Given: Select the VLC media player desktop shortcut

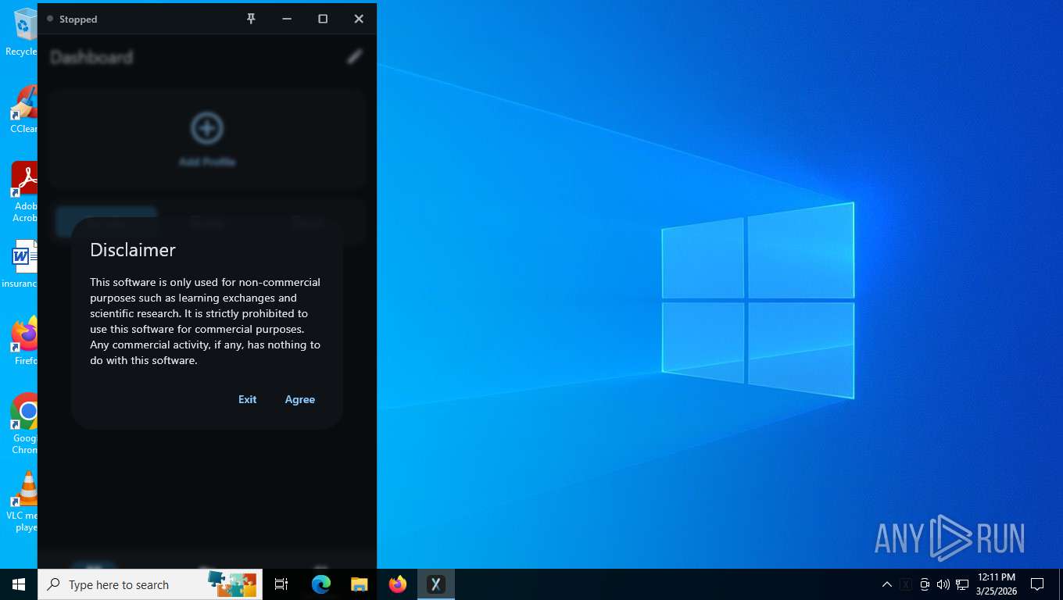Looking at the screenshot, I should click(23, 501).
